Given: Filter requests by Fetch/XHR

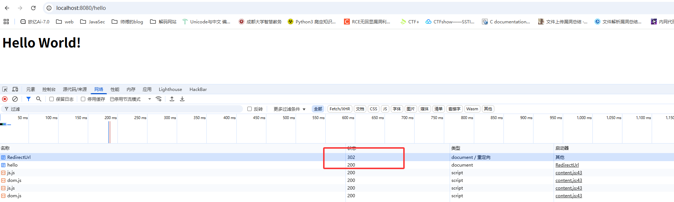Looking at the screenshot, I should 340,109.
